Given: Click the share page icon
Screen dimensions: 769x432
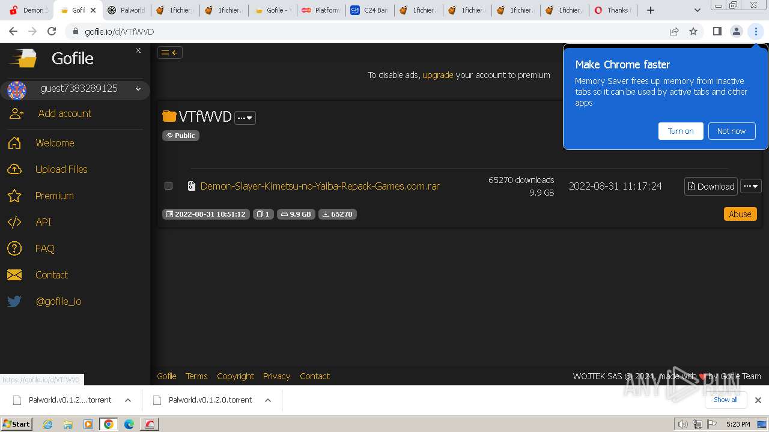Looking at the screenshot, I should tap(674, 31).
